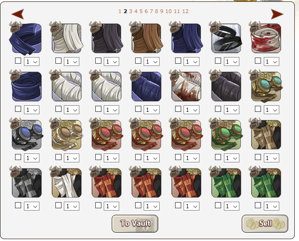The width and height of the screenshot is (299, 241).
Task: Select the teal-lens brass goggles item
Action: click(266, 87)
